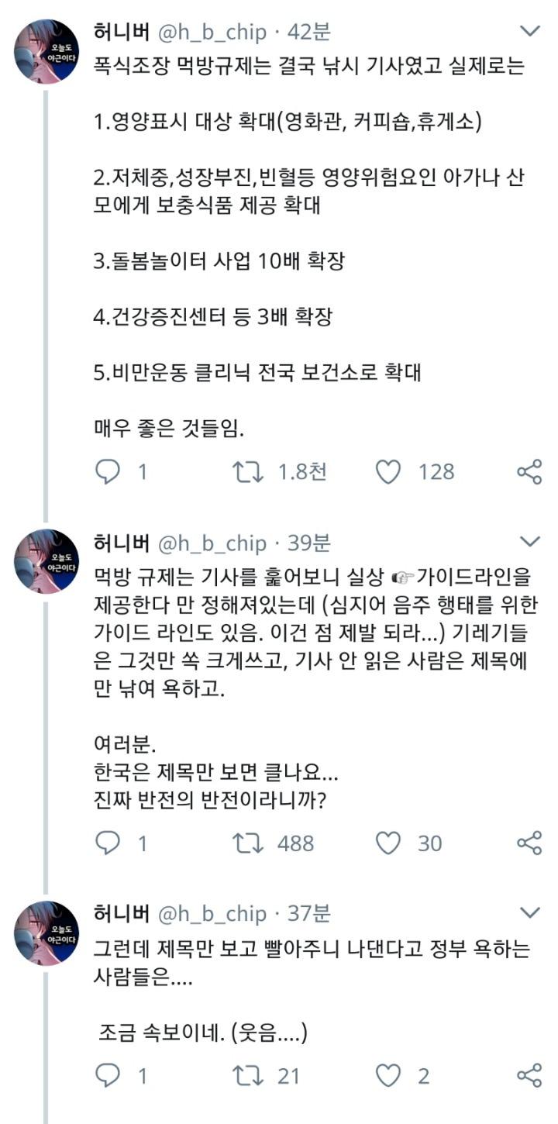Open the first tweet's chevron dropdown menu
Screen dimensions: 558x1124
[x=530, y=31]
